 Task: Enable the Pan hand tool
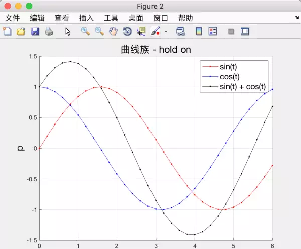(113, 31)
